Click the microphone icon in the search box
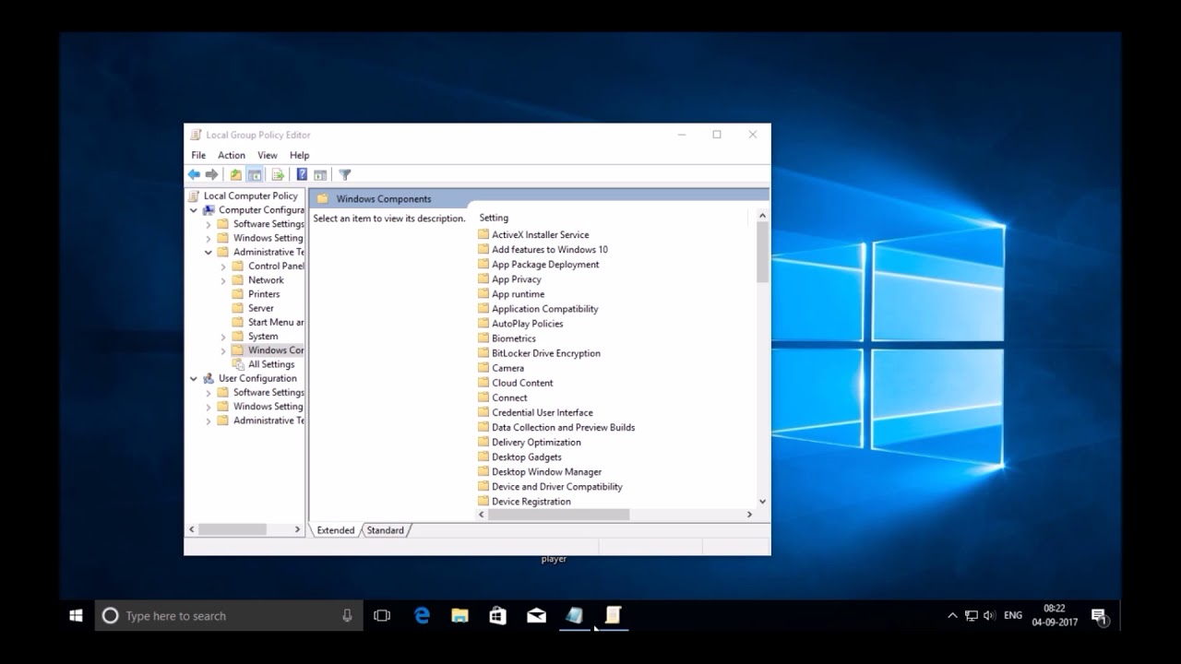Viewport: 1181px width, 664px height. 347,615
